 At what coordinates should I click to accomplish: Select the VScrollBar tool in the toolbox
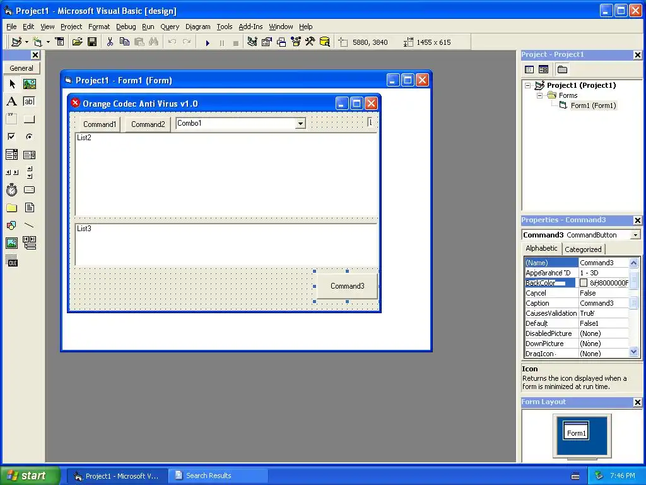tap(29, 172)
